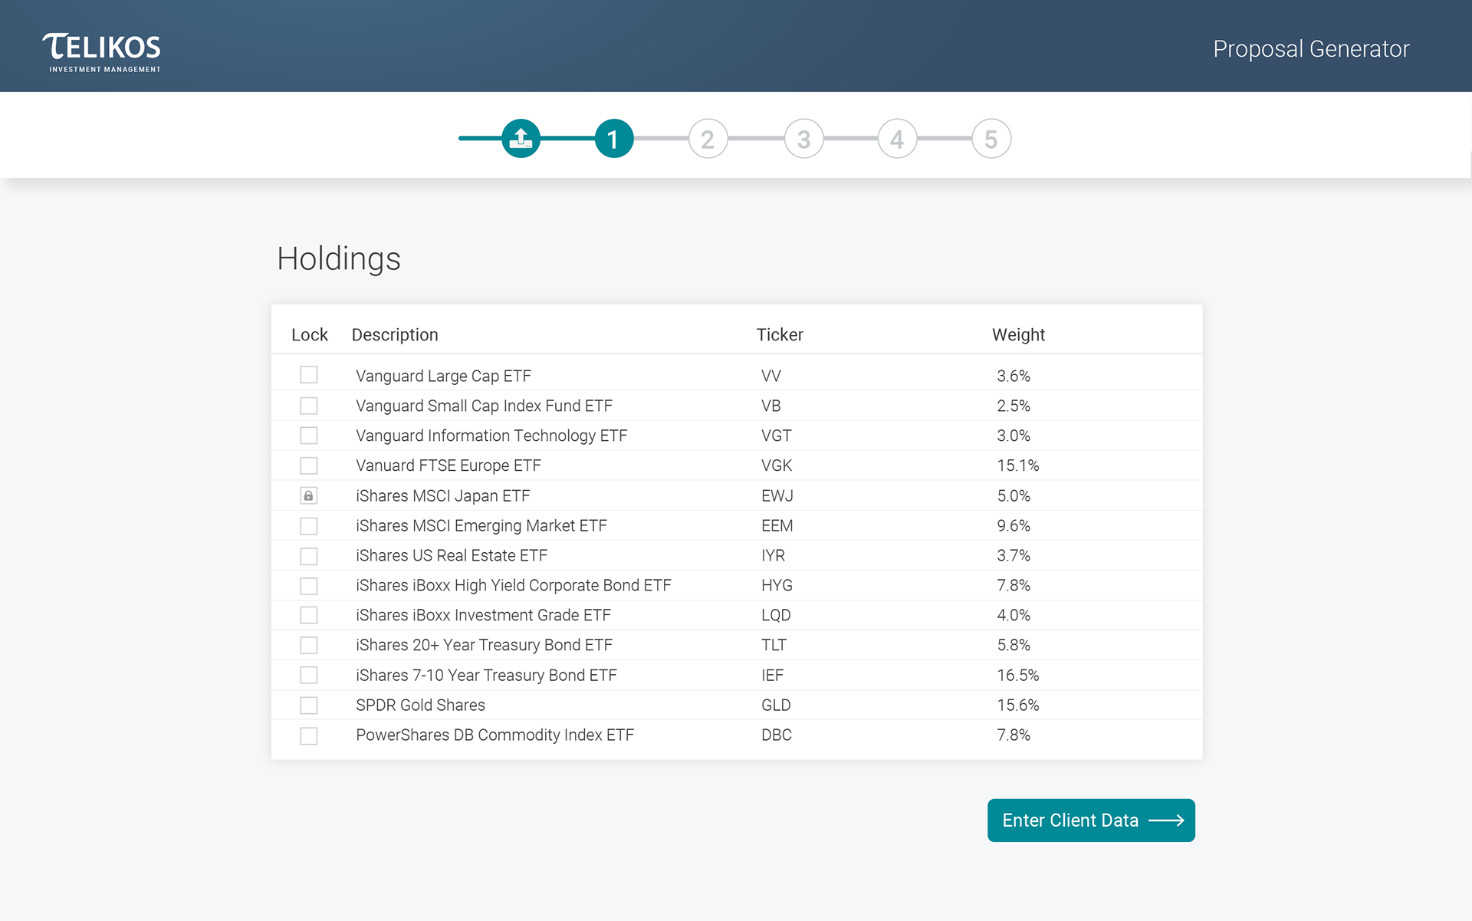
Task: Lock the Vanguard Large Cap ETF holding
Action: 308,375
